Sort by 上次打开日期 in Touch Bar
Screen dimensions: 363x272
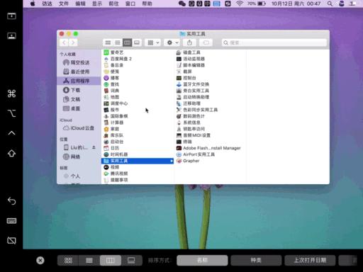[310, 260]
